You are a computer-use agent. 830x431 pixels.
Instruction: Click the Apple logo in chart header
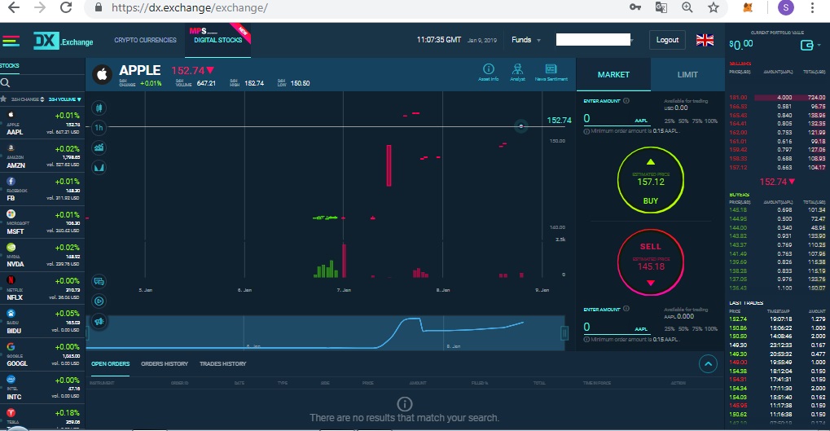(x=102, y=74)
